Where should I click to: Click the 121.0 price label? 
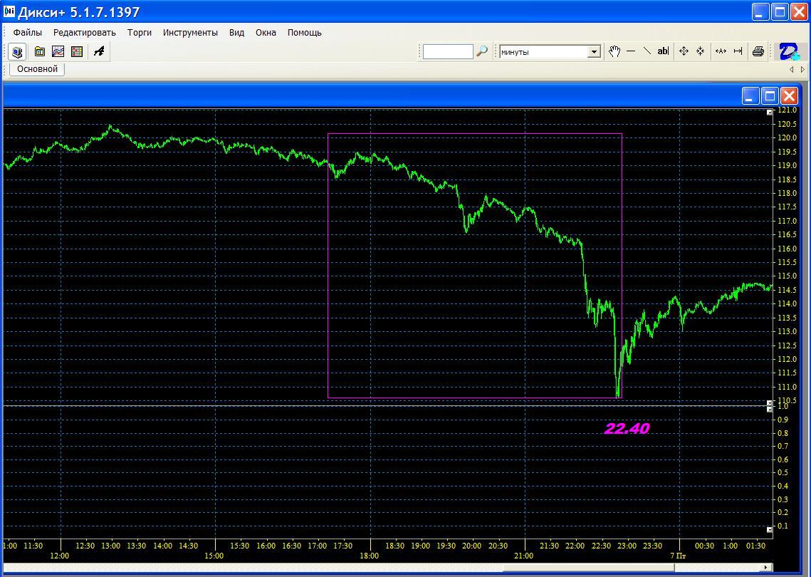(788, 110)
